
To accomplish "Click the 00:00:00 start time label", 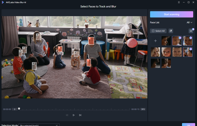I will (7, 109).
